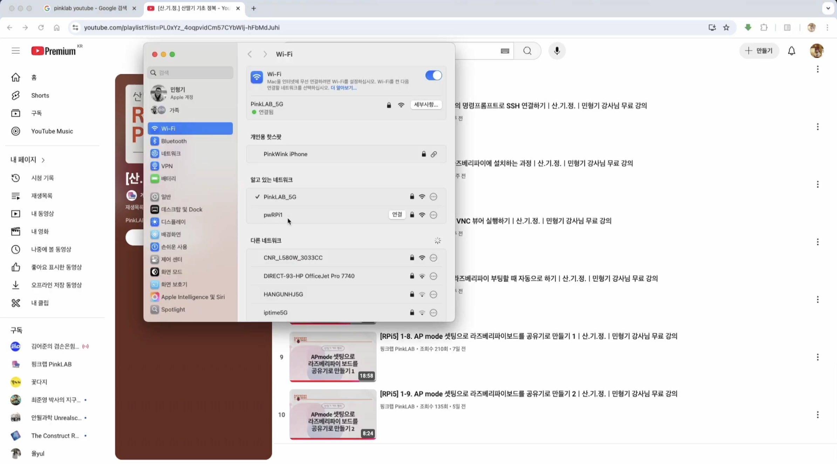Click the 더 알아보기 link
Viewport: 837px width, 464px height.
[x=343, y=88]
